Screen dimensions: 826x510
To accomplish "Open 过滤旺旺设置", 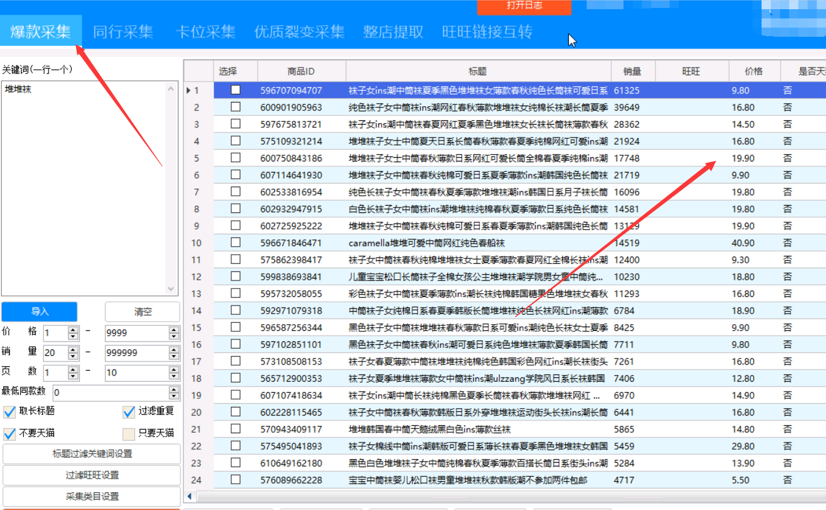I will [91, 476].
